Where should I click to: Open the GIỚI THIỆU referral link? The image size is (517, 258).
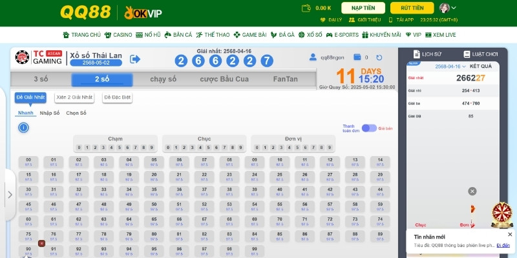point(365,20)
